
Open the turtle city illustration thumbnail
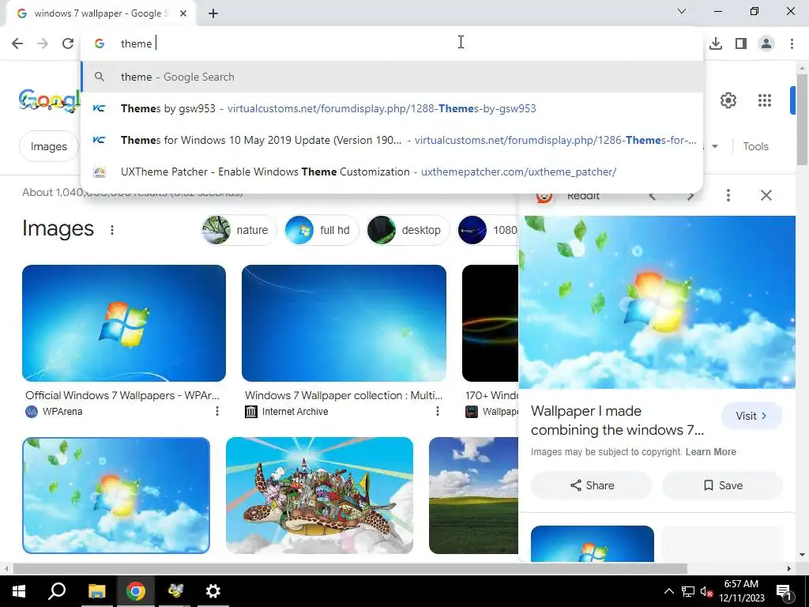(319, 496)
